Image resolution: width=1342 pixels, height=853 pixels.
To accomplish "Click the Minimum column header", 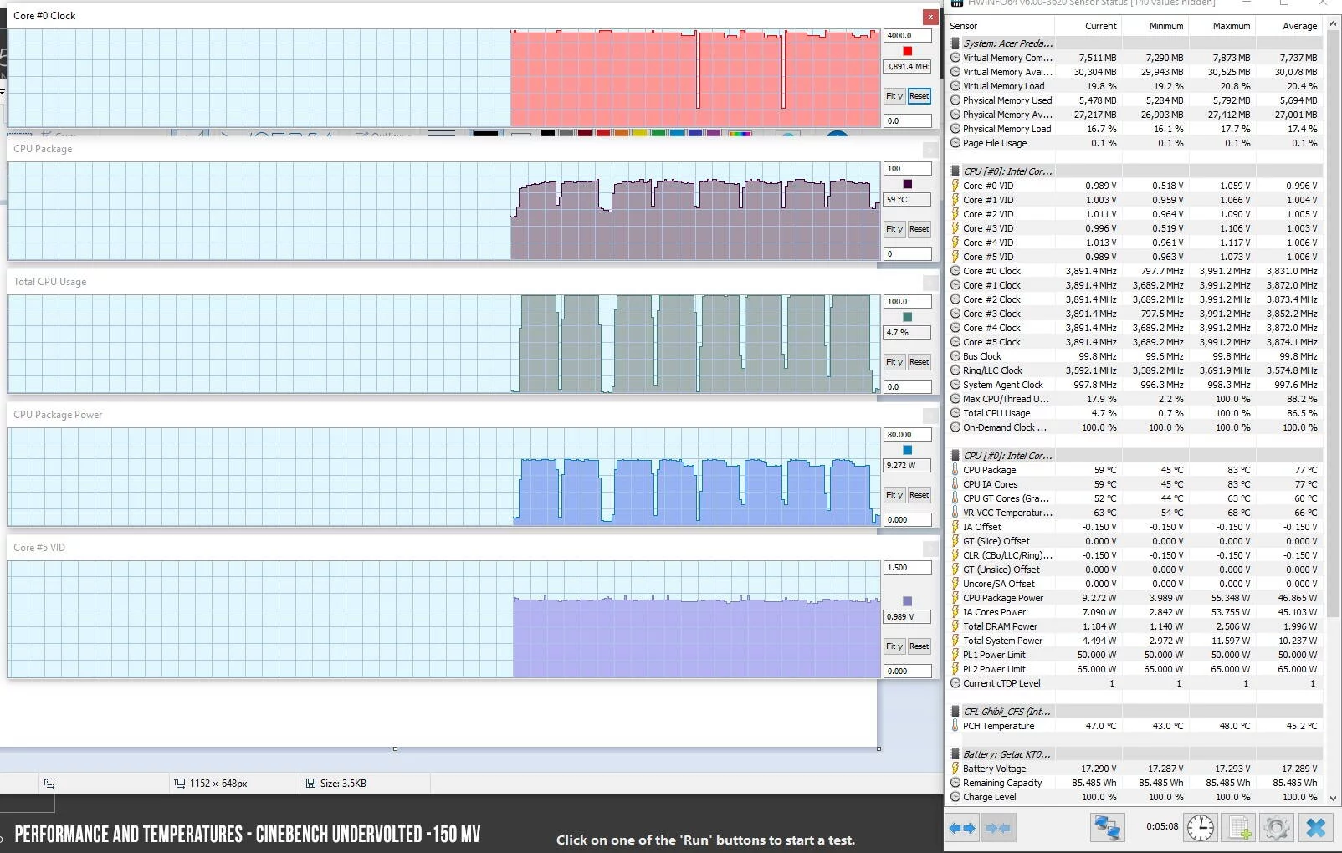I will coord(1155,26).
